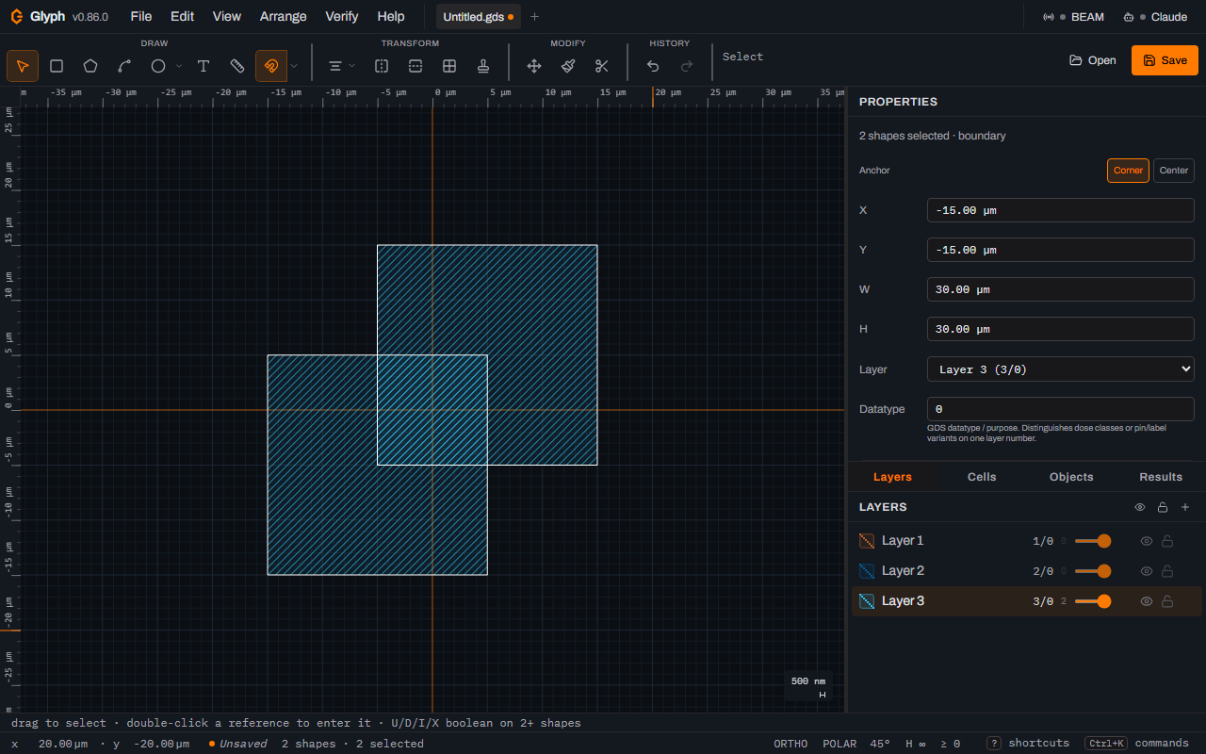Screen dimensions: 1206x754
Task: Hide Layer 3 with eye icon
Action: (x=1147, y=601)
